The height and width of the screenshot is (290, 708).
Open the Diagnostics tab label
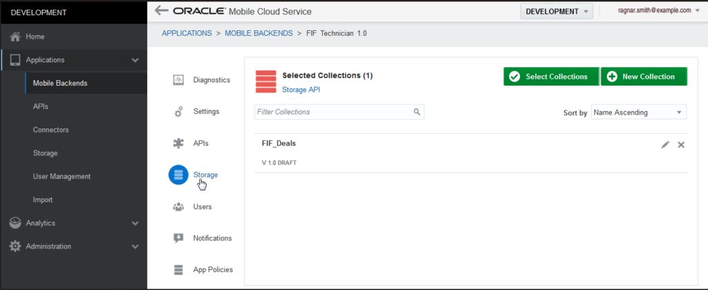(212, 80)
